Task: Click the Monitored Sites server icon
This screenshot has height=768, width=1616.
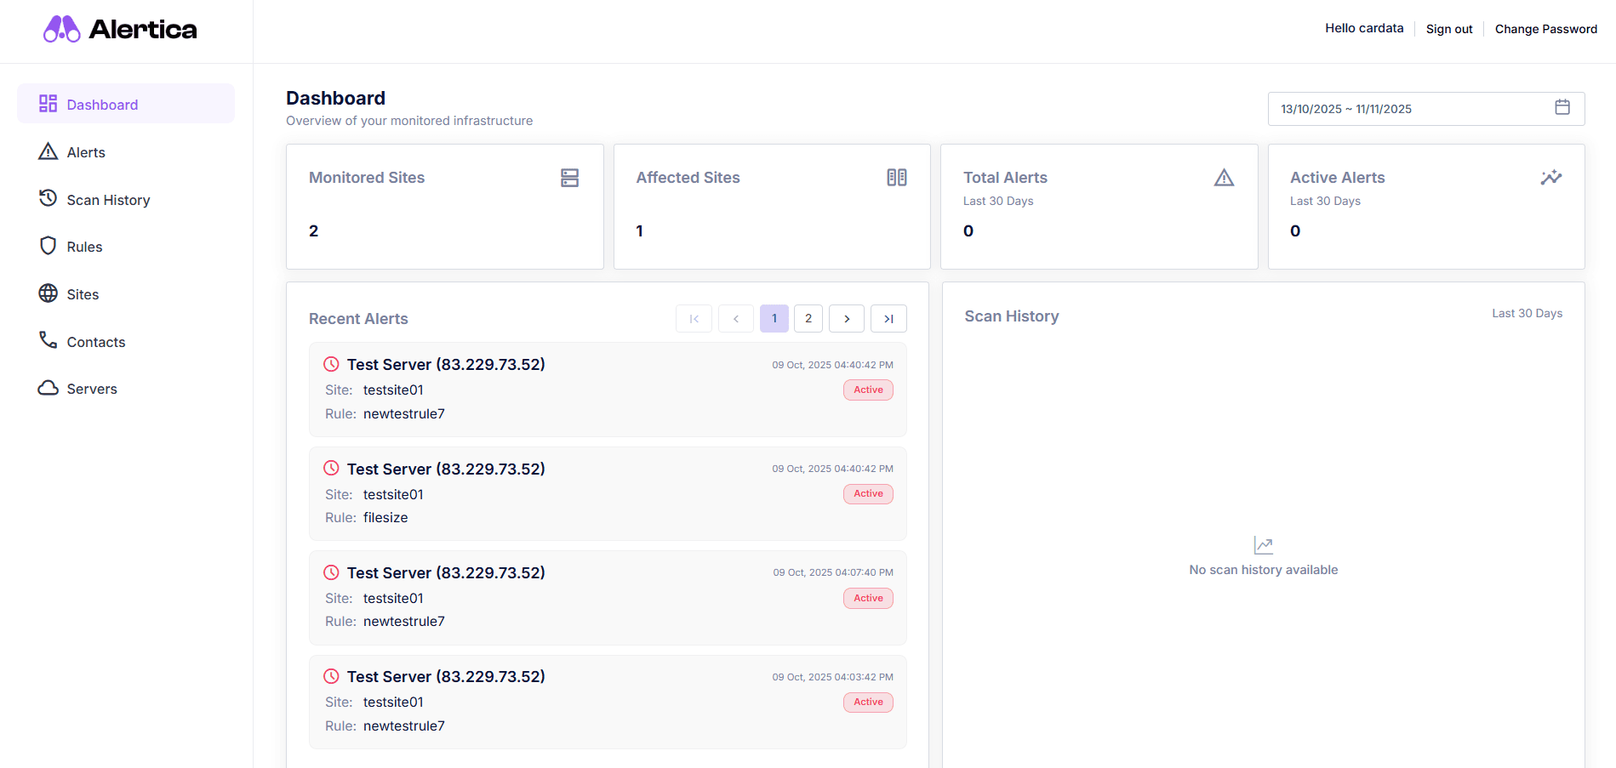Action: pos(569,178)
